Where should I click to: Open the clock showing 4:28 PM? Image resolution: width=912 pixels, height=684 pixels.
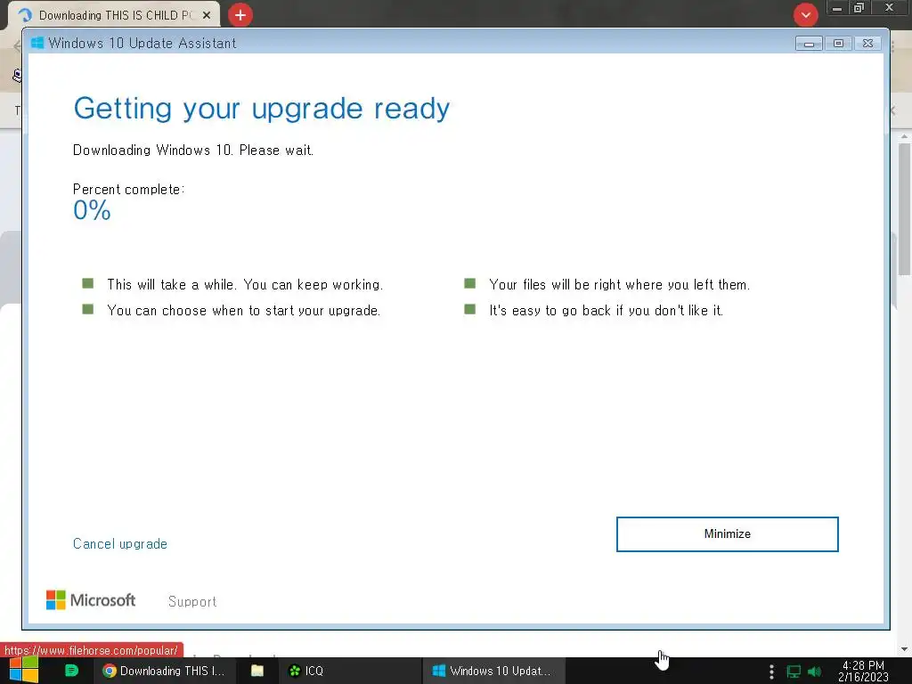pos(863,671)
